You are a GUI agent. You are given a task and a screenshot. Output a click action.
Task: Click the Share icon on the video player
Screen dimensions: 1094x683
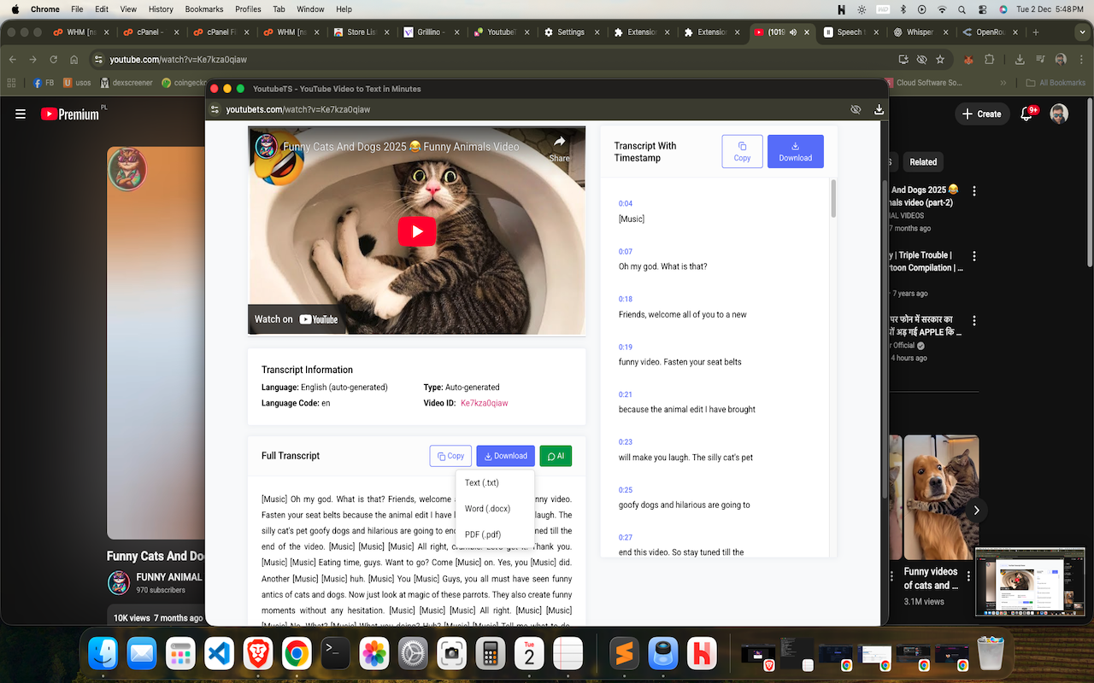[x=560, y=143]
